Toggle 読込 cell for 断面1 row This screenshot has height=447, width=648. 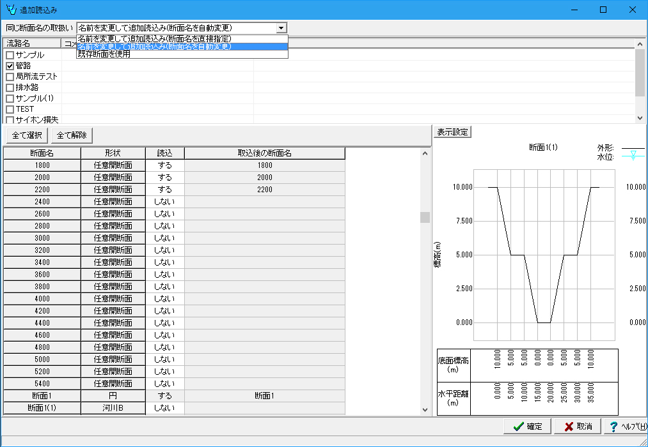click(x=164, y=396)
